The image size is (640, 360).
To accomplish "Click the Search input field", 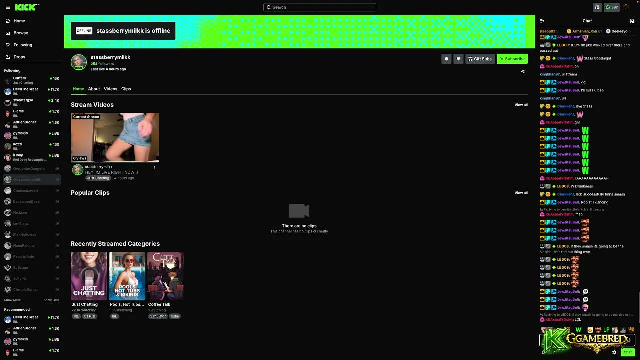I will [x=320, y=7].
